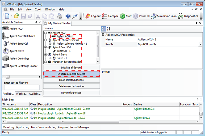Switch properties to categorized view
This screenshot has height=136, width=205.
(x=103, y=29)
